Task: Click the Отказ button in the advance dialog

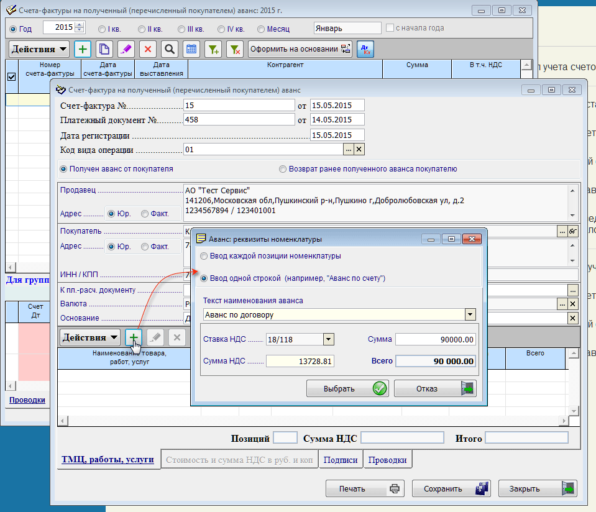Action: [435, 388]
